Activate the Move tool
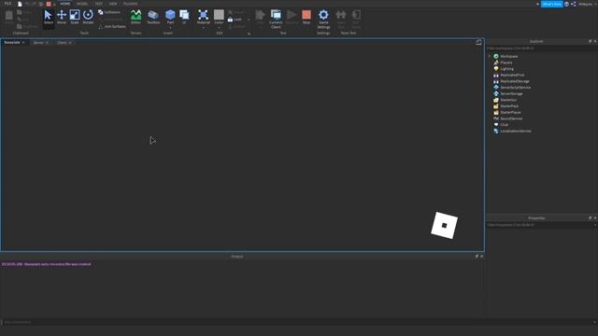598x336 pixels. [x=62, y=18]
